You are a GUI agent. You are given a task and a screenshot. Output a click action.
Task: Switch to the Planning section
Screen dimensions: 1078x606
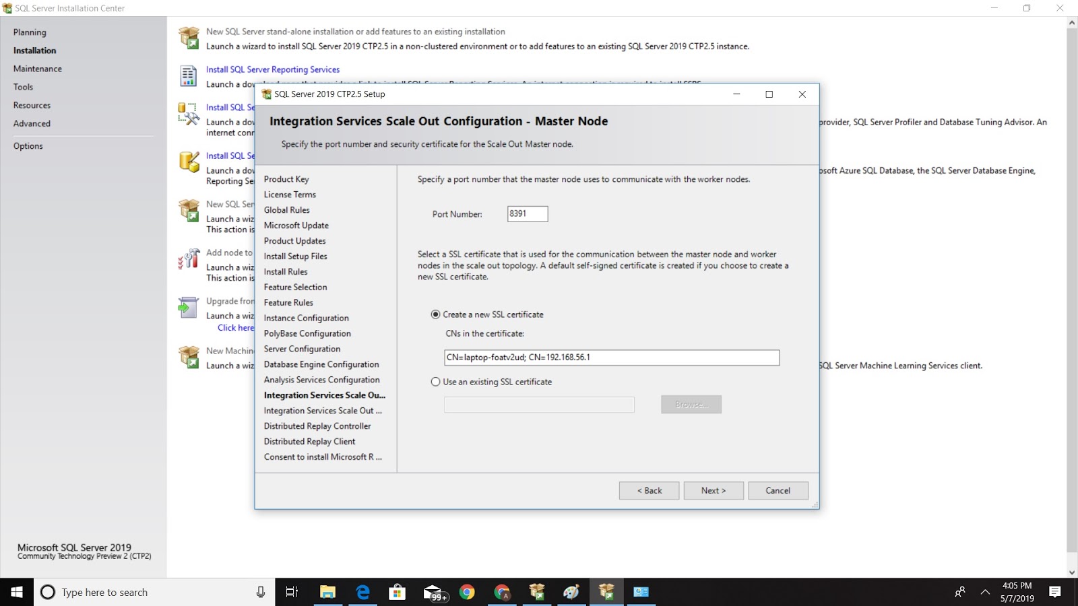pyautogui.click(x=30, y=32)
